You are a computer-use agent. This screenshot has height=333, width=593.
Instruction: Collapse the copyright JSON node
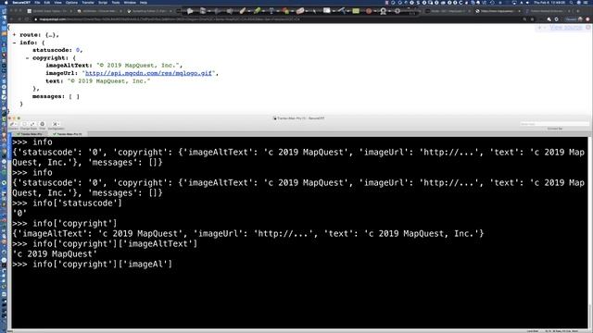27,57
